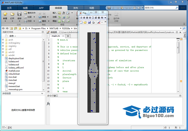Click the increase indent icon
Viewport: 188px width, 131px height.
click(x=64, y=21)
